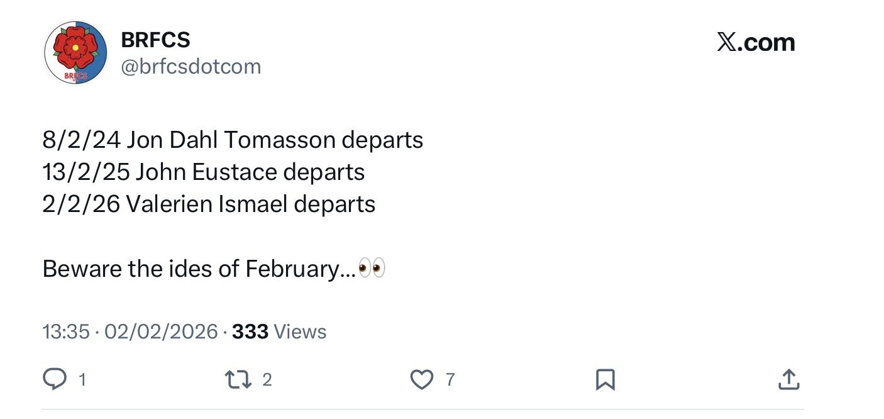Click the X.com logo
Image resolution: width=884 pixels, height=419 pixels.
click(x=756, y=43)
